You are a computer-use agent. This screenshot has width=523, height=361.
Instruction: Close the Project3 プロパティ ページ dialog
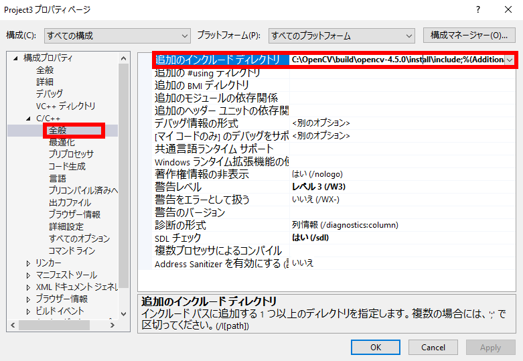(508, 9)
